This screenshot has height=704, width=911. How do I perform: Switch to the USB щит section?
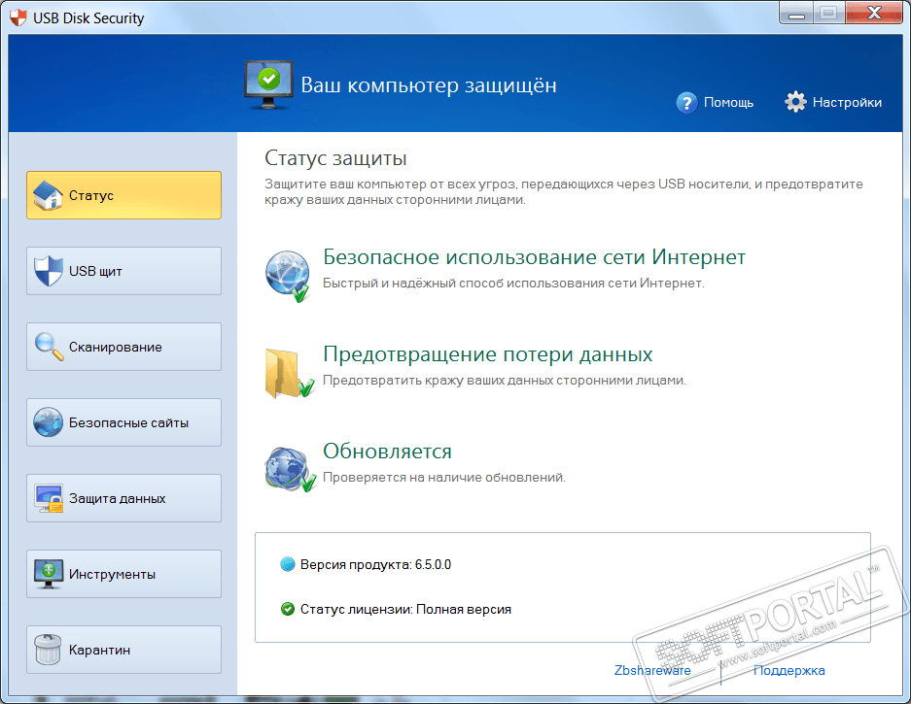[x=123, y=271]
